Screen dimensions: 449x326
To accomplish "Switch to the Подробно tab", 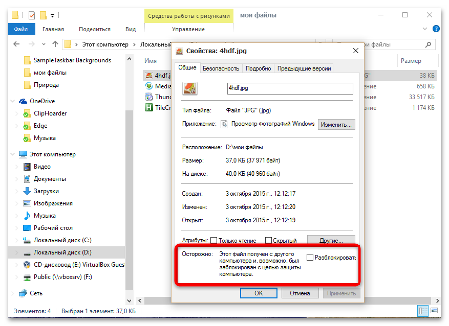I will tap(258, 68).
